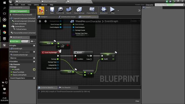Add a new macro with plus
The image size is (185, 104).
pos(34,58)
